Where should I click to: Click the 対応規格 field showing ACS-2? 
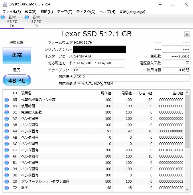pos(132,77)
